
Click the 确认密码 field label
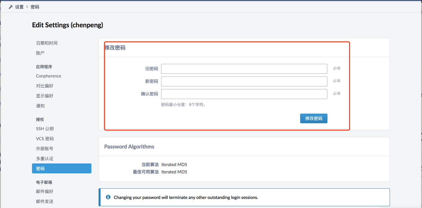coord(149,94)
